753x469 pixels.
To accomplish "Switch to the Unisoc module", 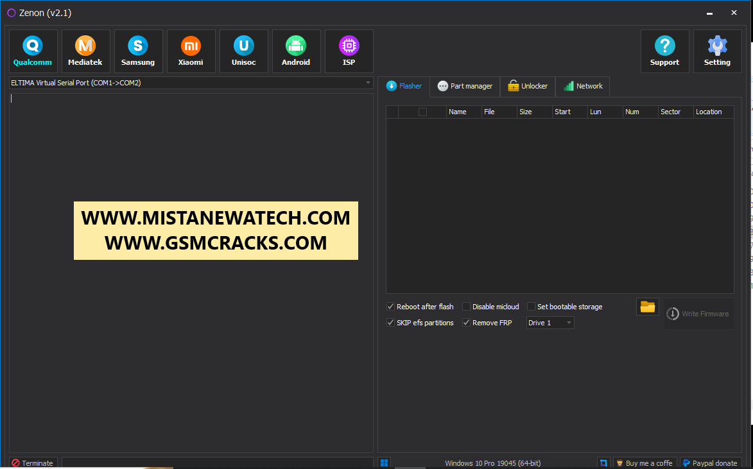I will pyautogui.click(x=244, y=51).
